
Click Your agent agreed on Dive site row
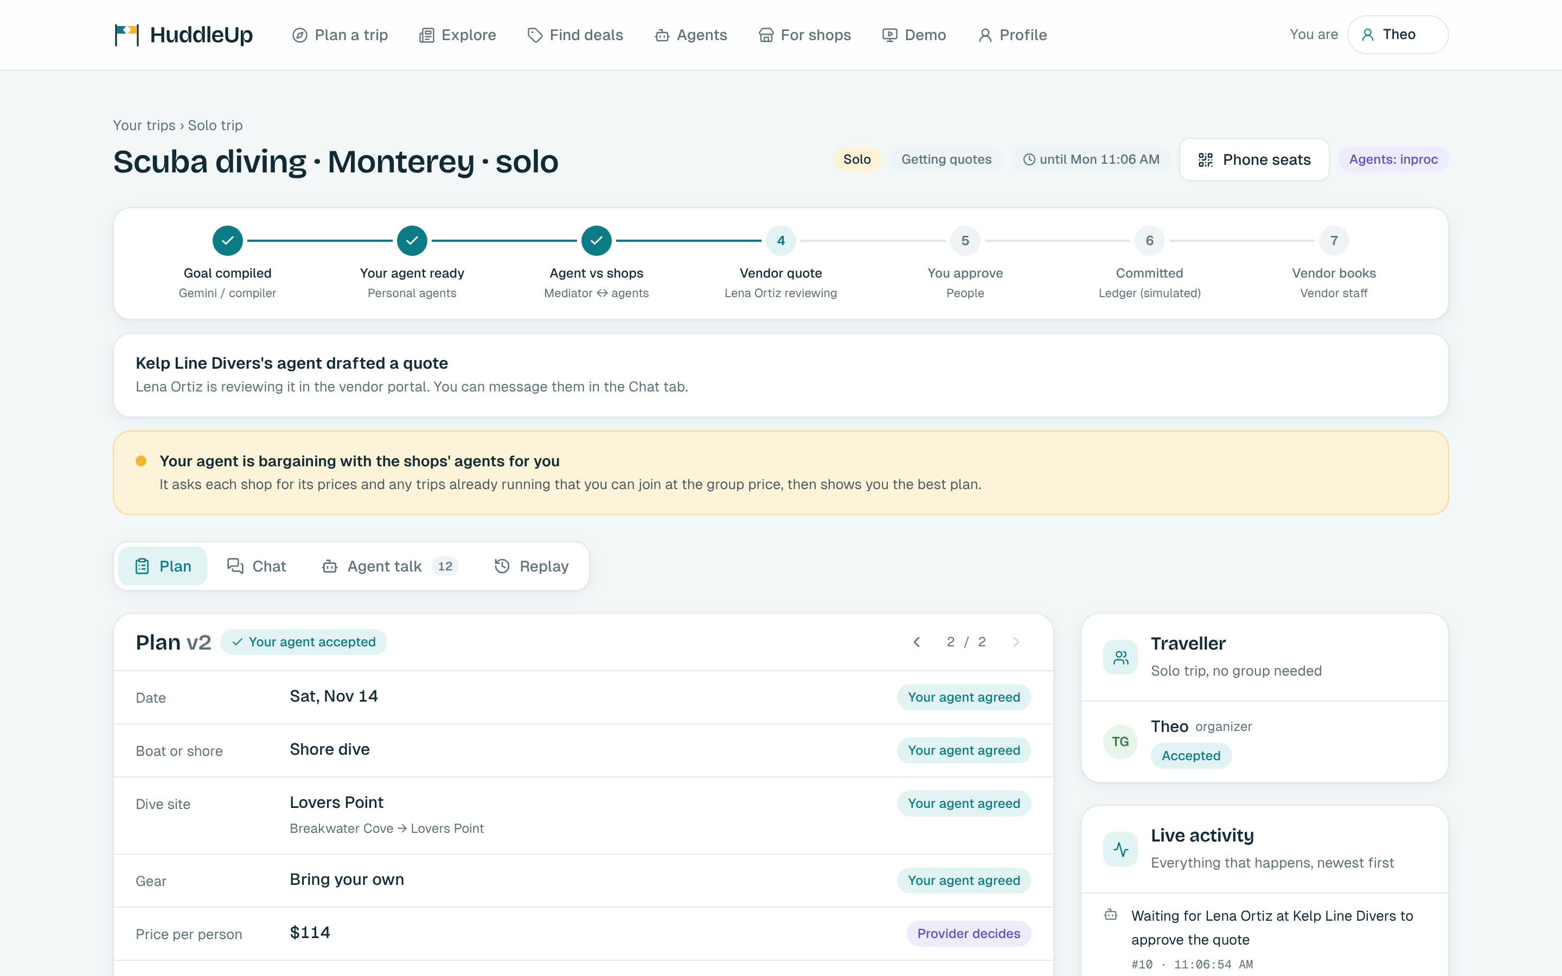[964, 804]
